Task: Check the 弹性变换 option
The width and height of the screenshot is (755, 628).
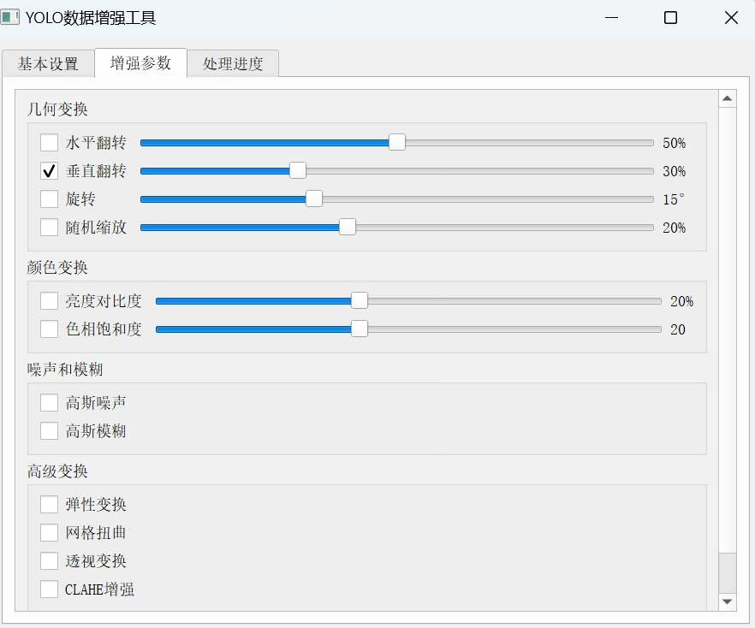Action: [50, 505]
